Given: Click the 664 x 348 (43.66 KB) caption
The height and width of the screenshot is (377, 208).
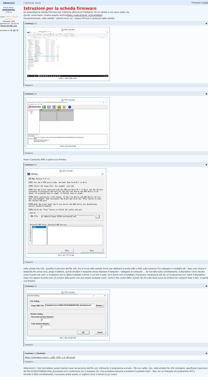Looking at the screenshot, I should pyautogui.click(x=68, y=338).
